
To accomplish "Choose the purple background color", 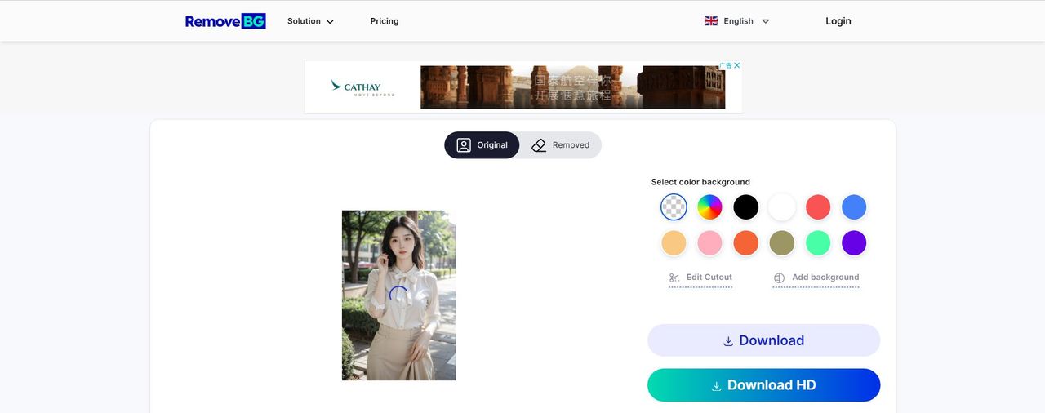I will click(x=853, y=243).
